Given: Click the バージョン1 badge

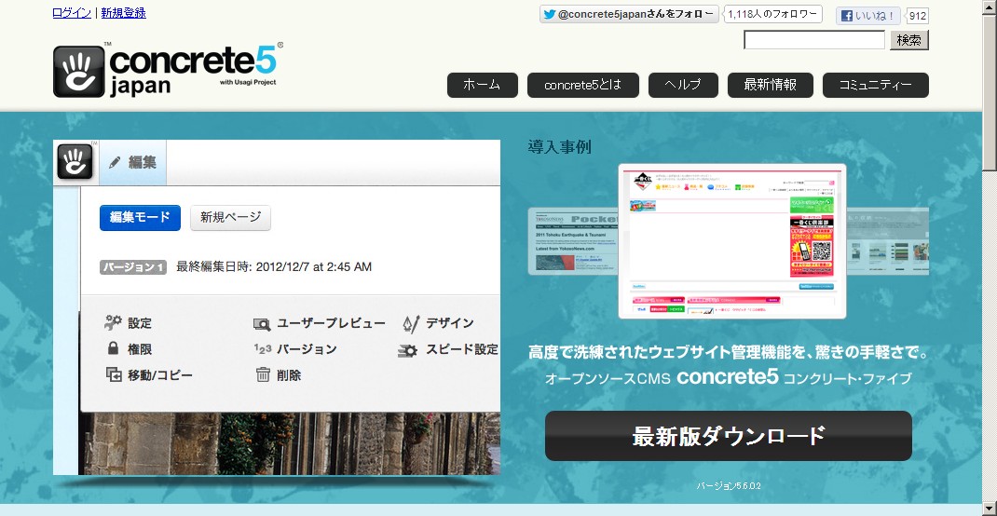Looking at the screenshot, I should tap(133, 267).
